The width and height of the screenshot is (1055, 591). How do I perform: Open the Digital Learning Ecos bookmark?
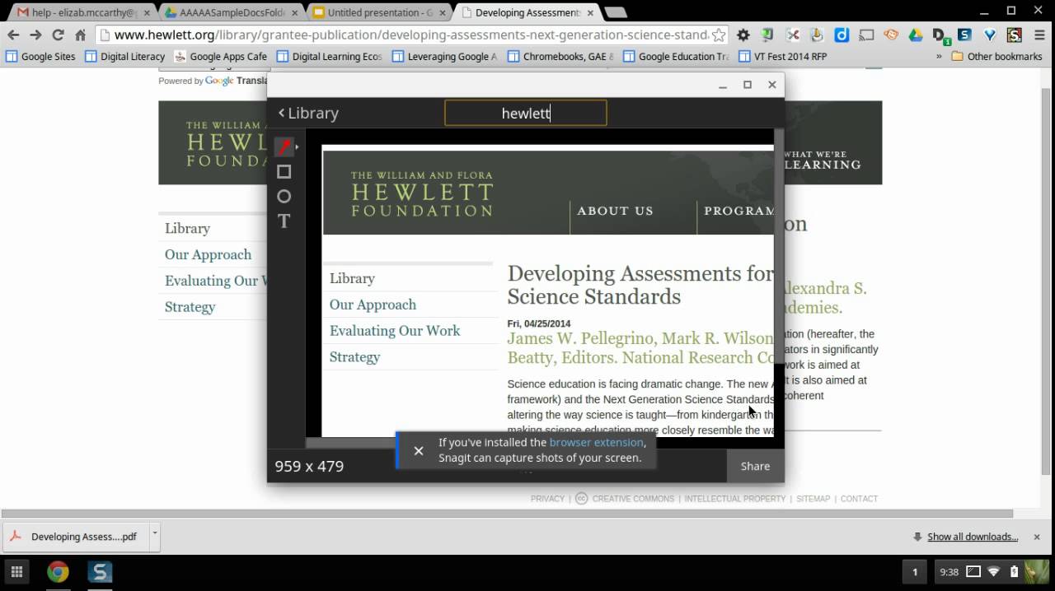pos(330,57)
